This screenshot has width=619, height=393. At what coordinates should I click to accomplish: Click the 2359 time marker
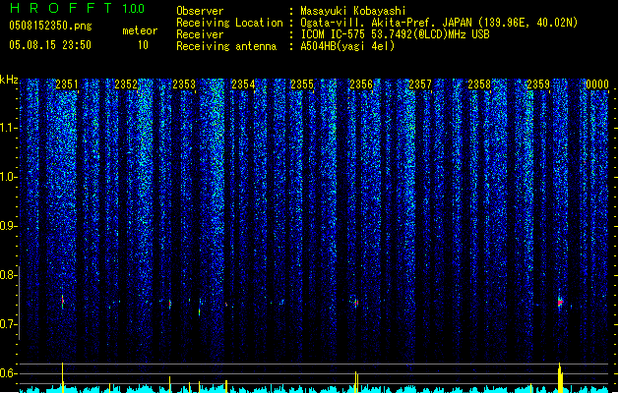tap(538, 84)
